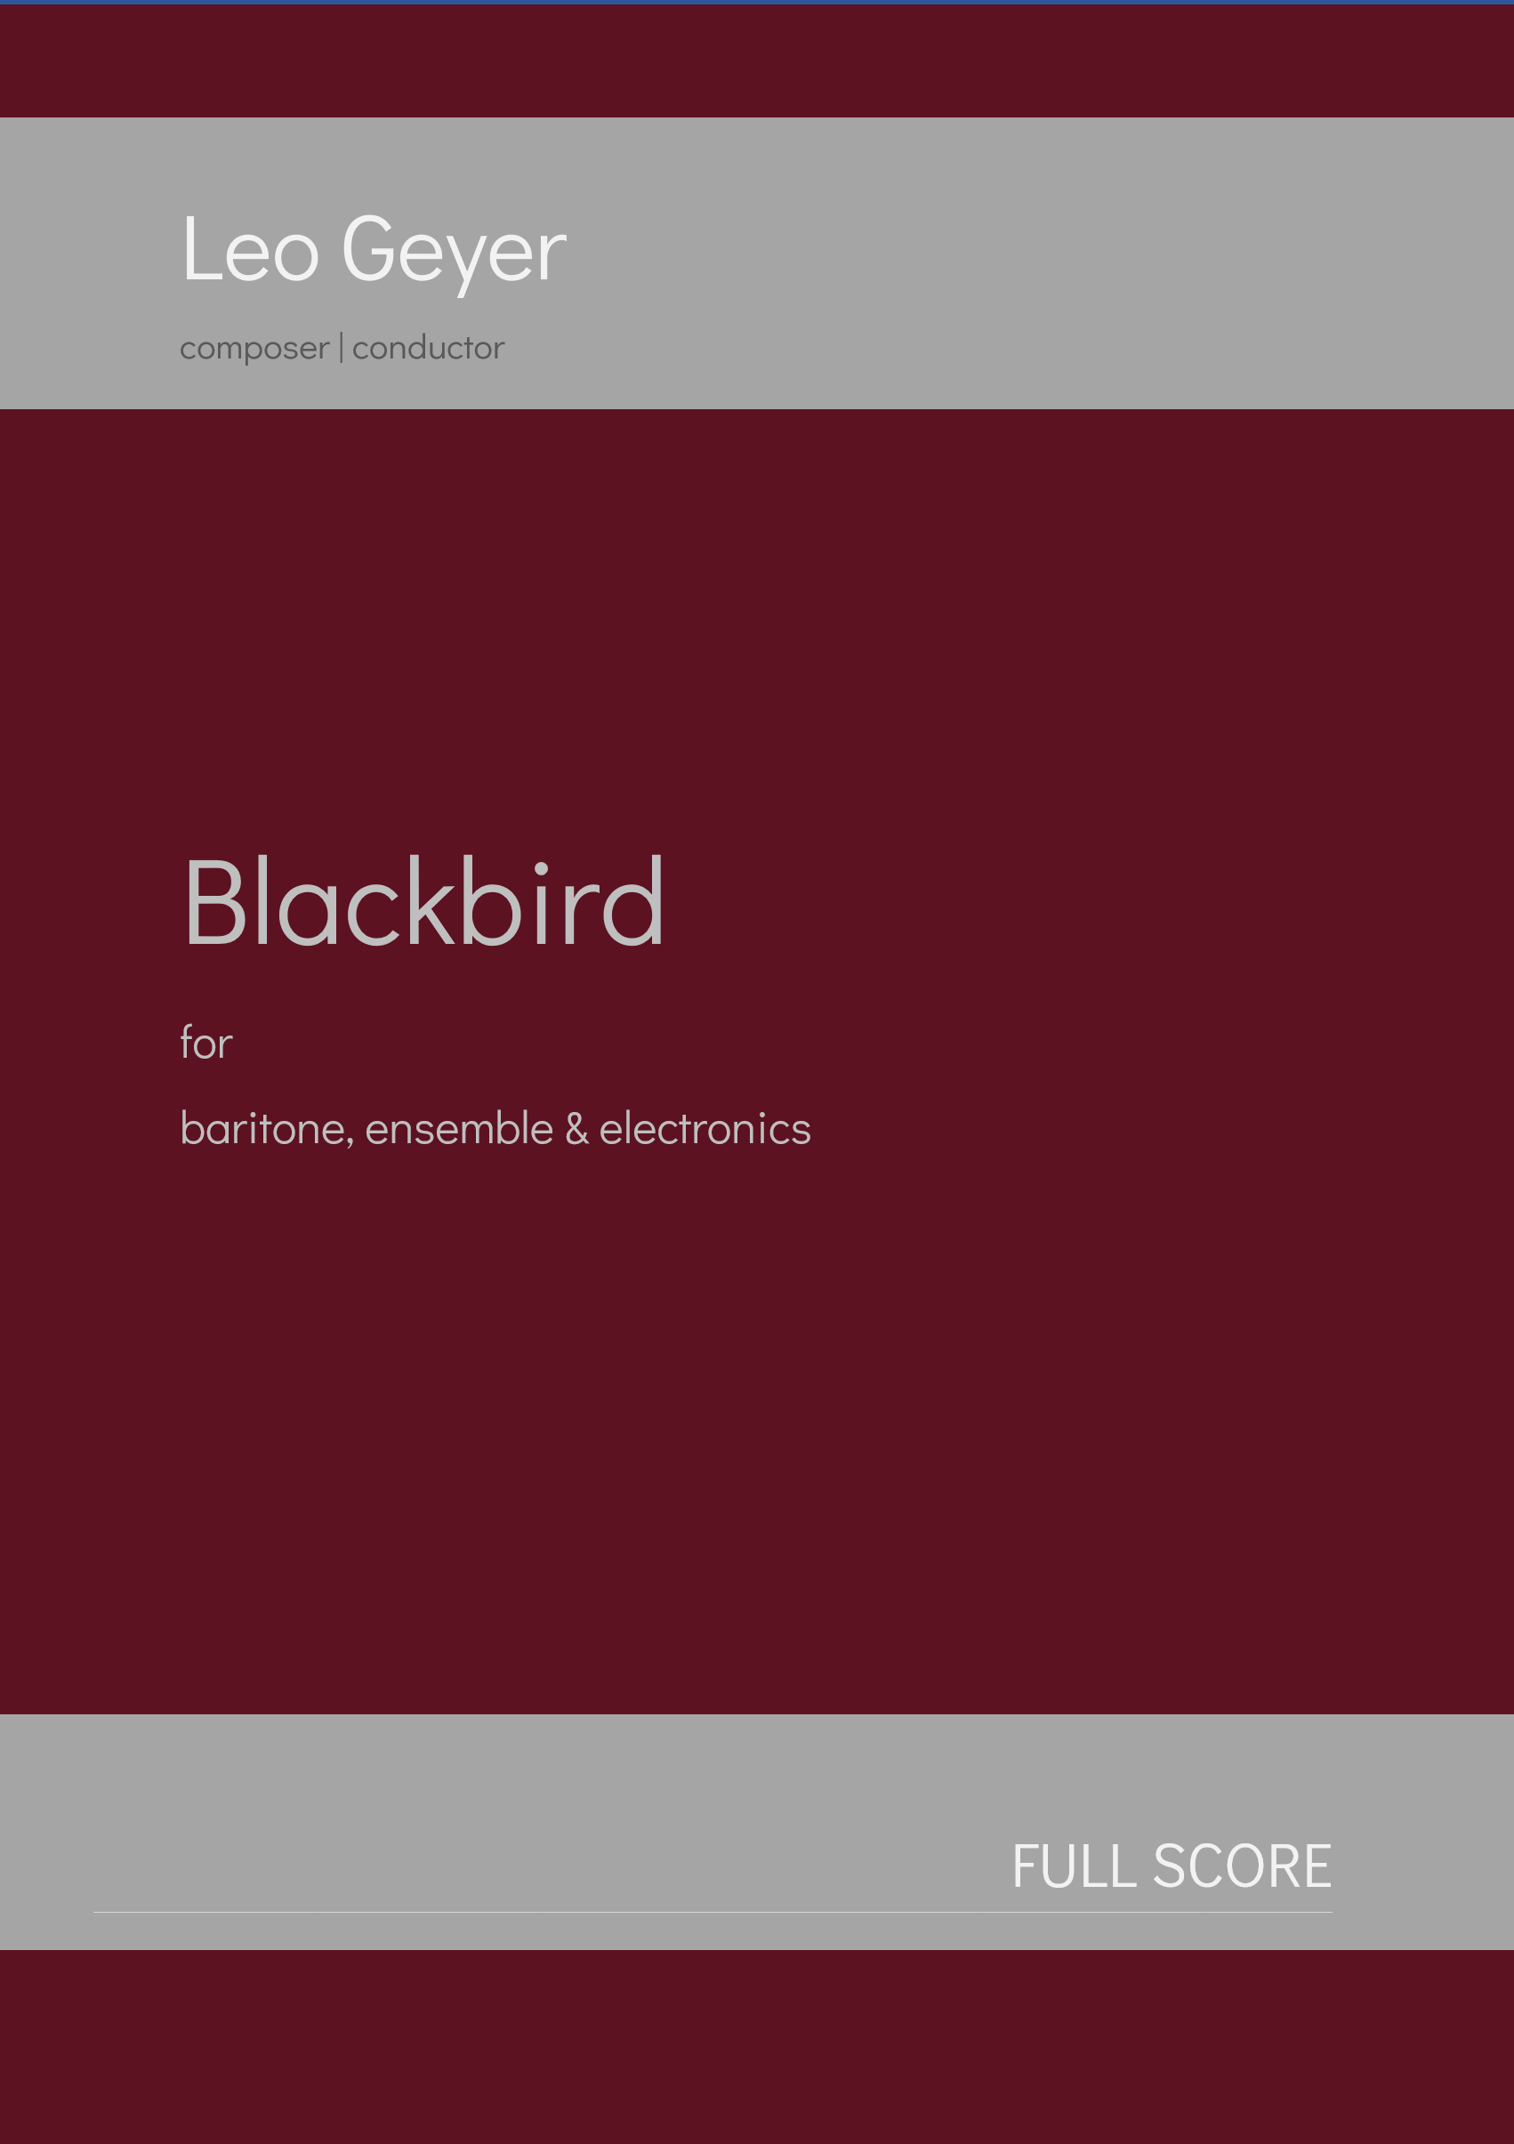This screenshot has width=1514, height=2144.
Task: Select the word "for" below the title
Action: (205, 1044)
